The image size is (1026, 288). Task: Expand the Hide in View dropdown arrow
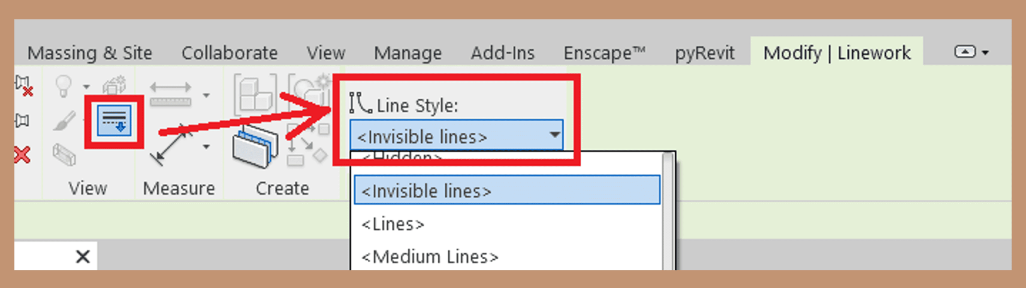tap(86, 87)
